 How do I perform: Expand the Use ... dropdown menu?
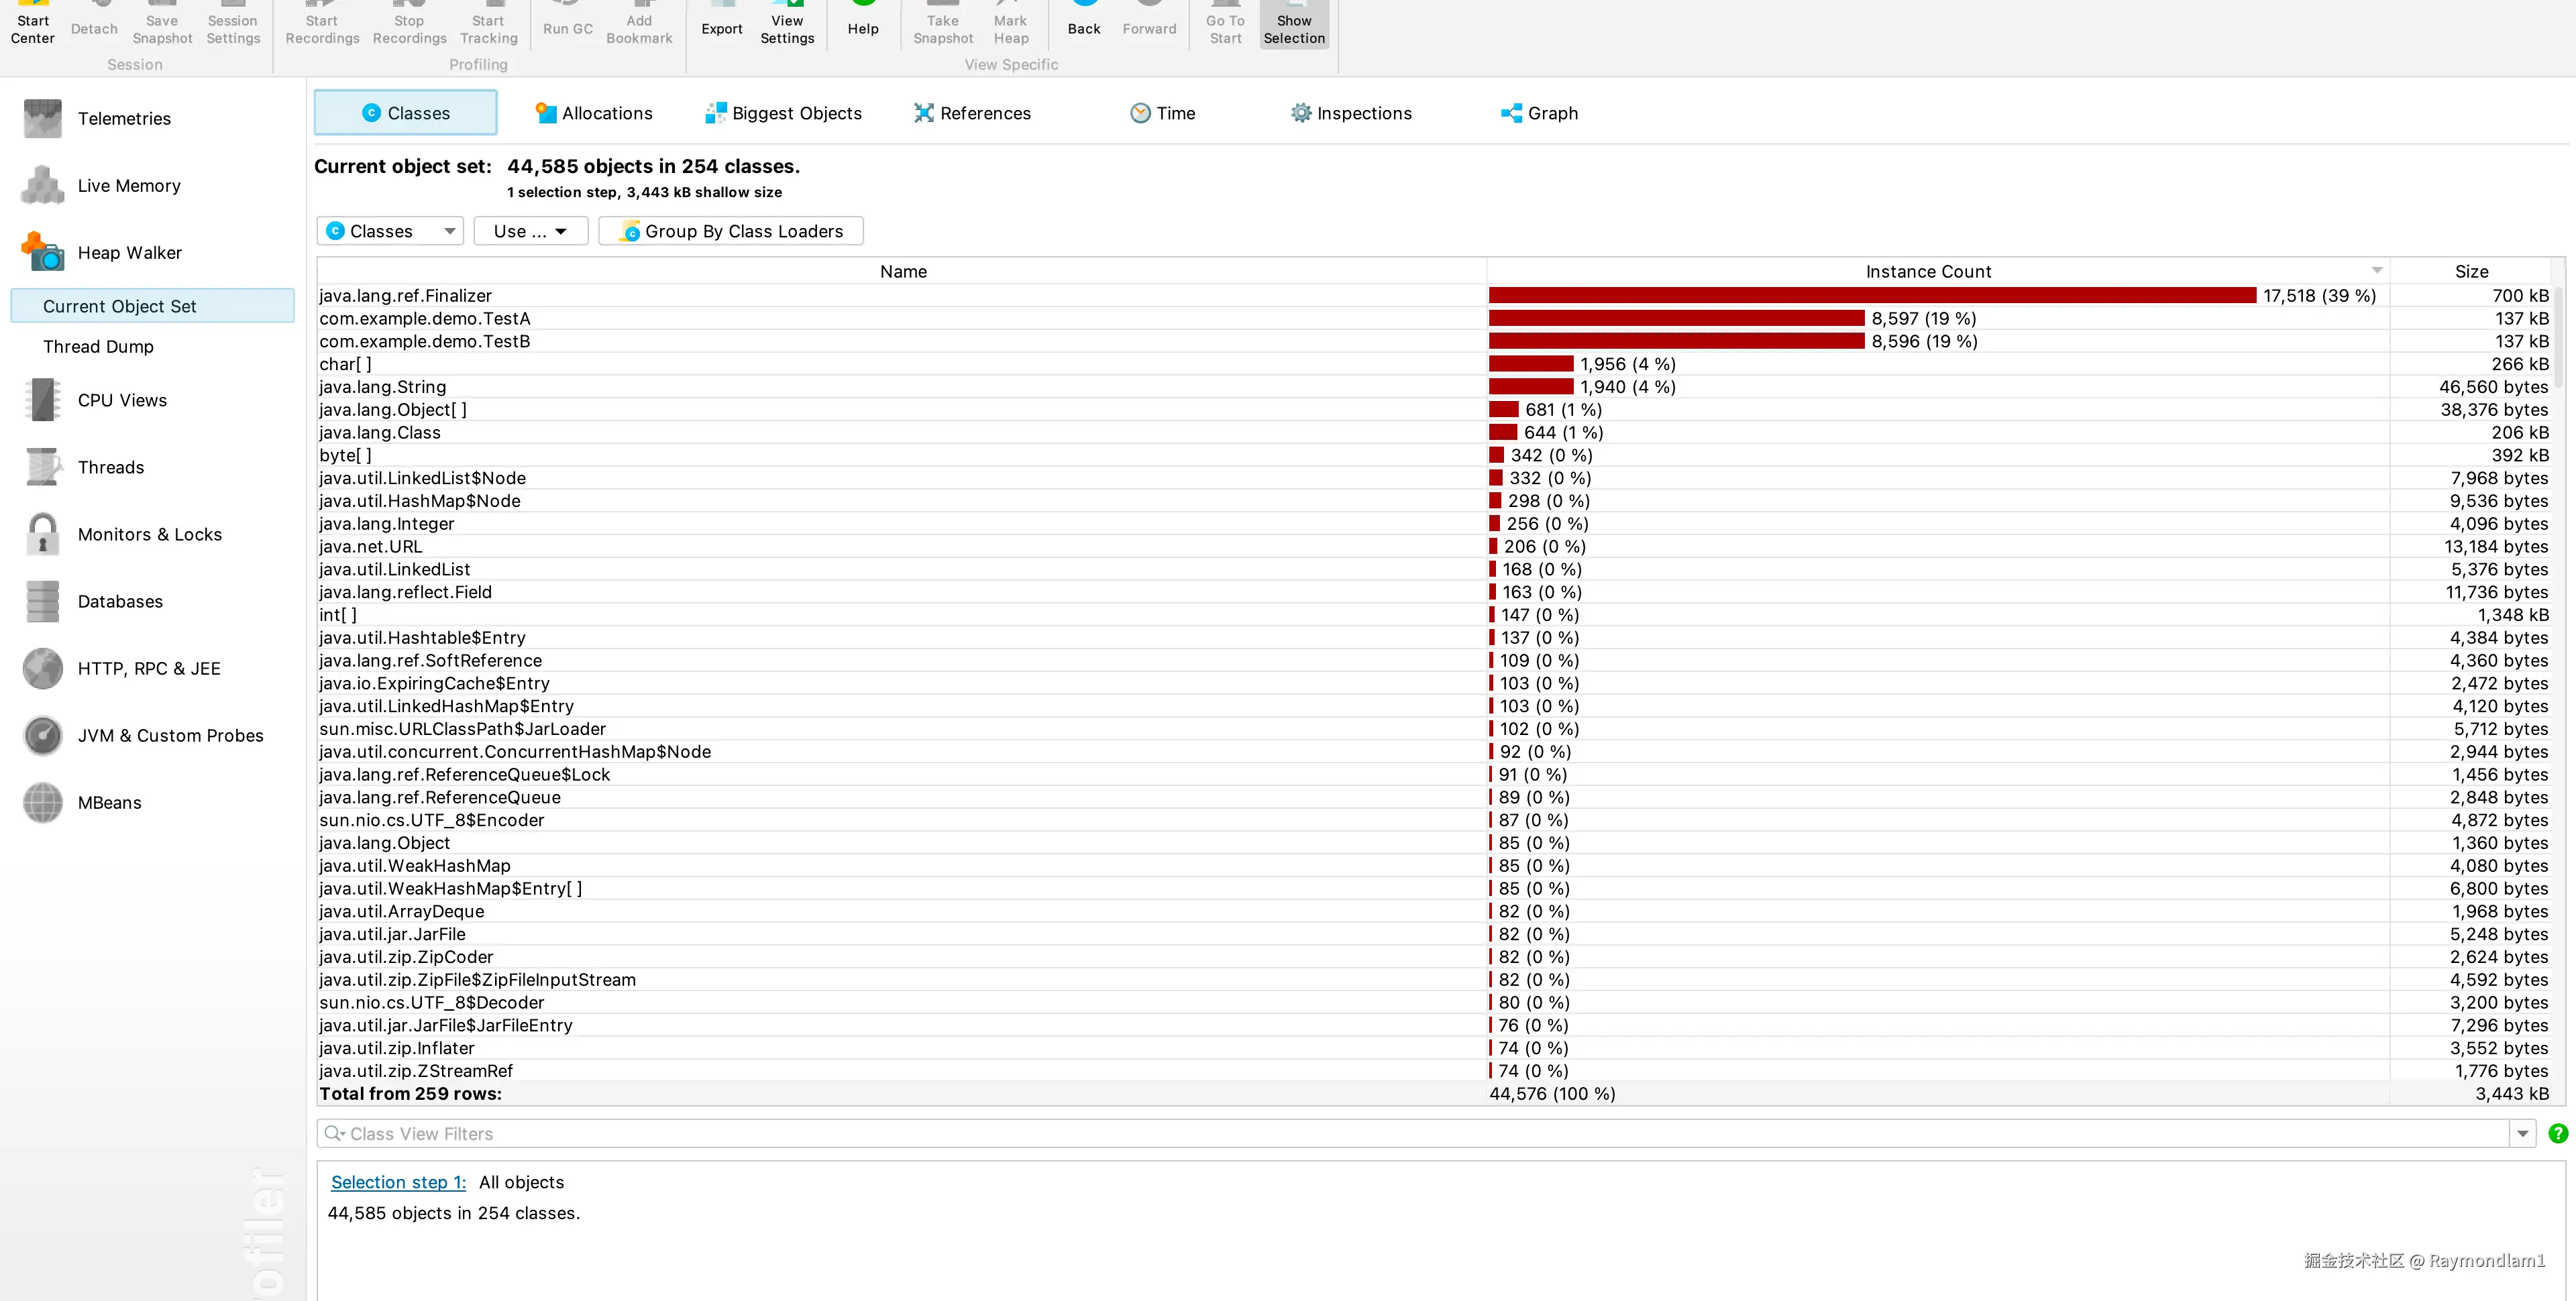click(530, 231)
